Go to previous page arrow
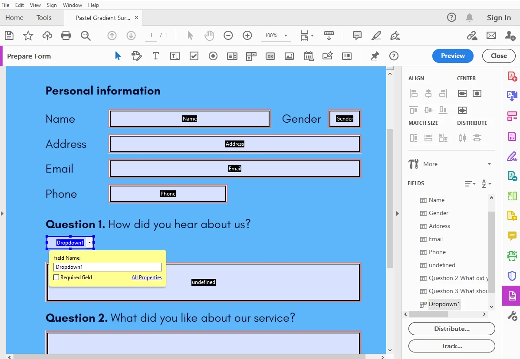Viewport: 520px width, 359px height. click(112, 36)
